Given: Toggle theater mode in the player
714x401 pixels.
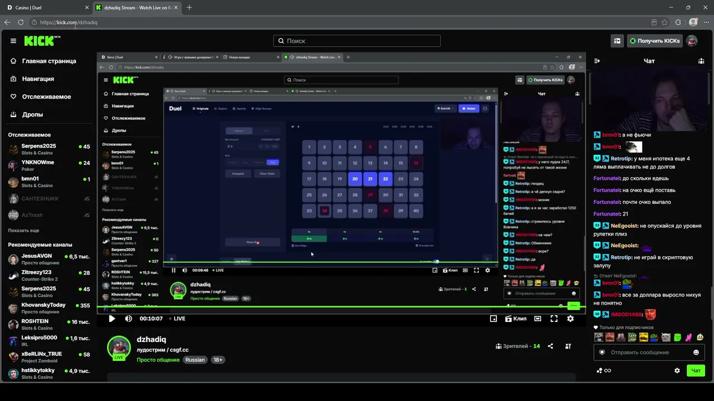Looking at the screenshot, I should [x=537, y=319].
